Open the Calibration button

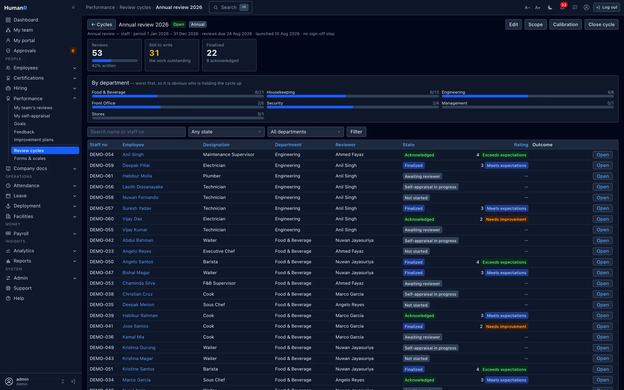point(565,24)
